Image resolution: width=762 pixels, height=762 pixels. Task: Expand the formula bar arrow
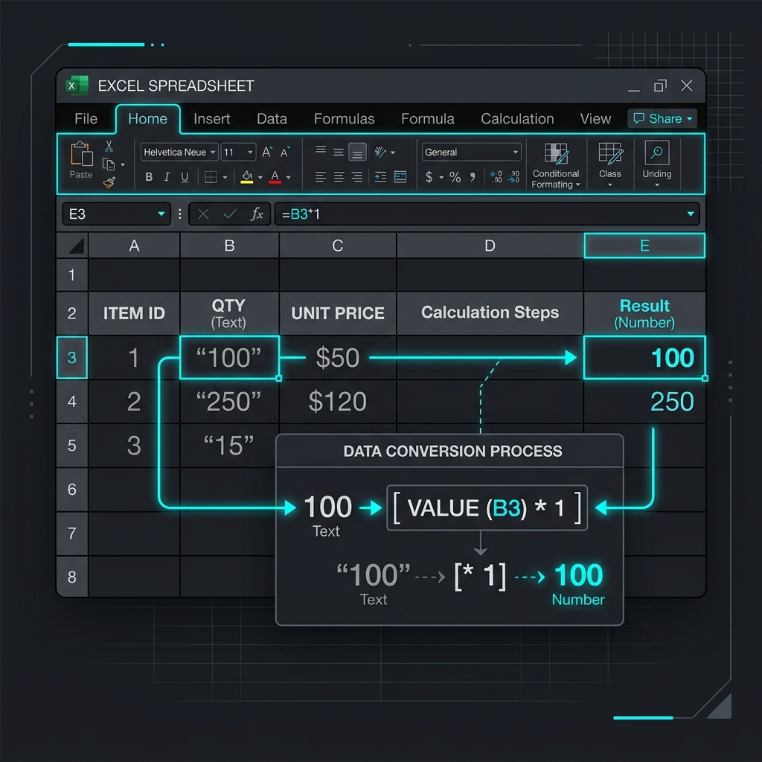[690, 214]
